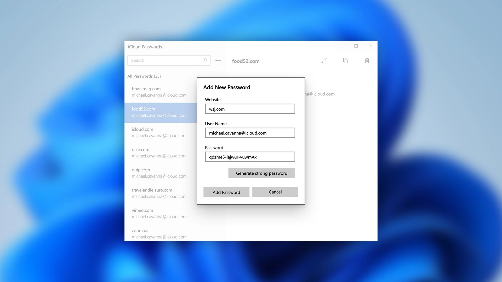Image resolution: width=502 pixels, height=282 pixels.
Task: Click the Add New Password dialog title
Action: pos(227,87)
